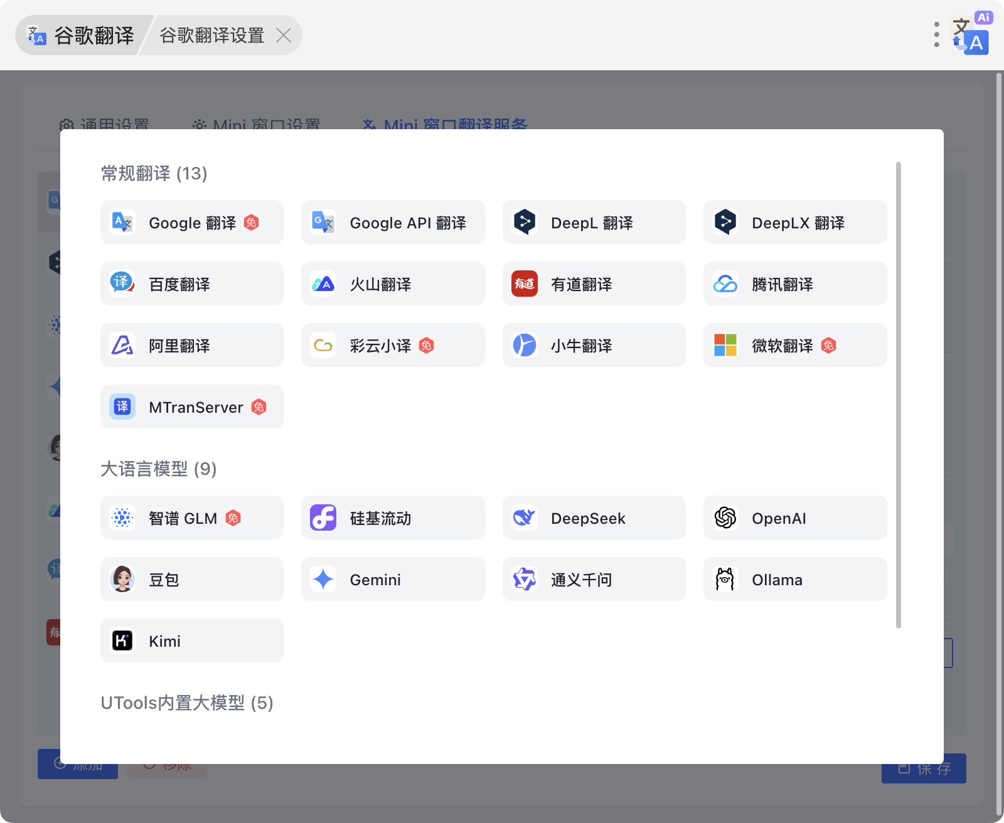Click the 有道翻译 label text
The width and height of the screenshot is (1004, 823).
tap(581, 284)
